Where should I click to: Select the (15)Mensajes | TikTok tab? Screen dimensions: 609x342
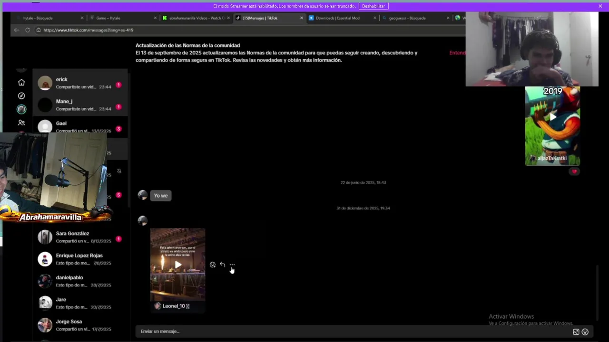[x=269, y=18]
